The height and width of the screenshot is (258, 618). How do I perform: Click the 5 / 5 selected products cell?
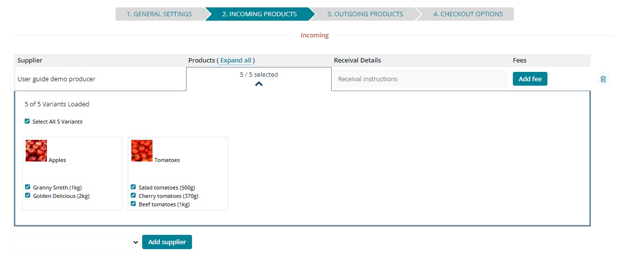259,75
